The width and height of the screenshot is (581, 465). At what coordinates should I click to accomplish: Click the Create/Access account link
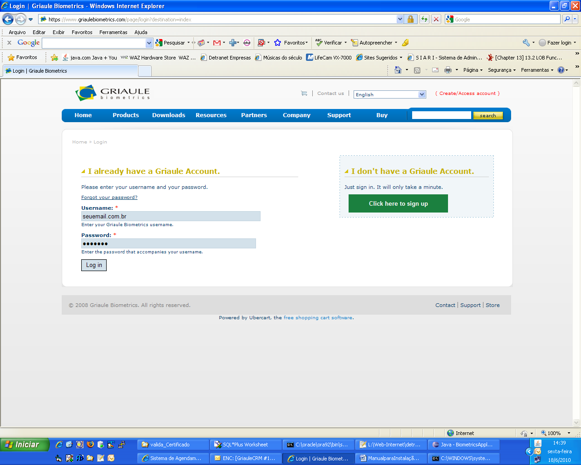468,93
